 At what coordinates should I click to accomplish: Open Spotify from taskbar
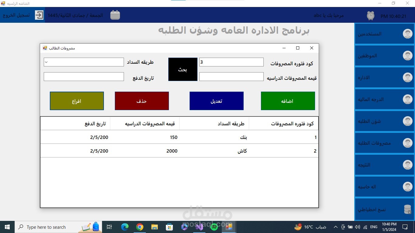pos(214,227)
